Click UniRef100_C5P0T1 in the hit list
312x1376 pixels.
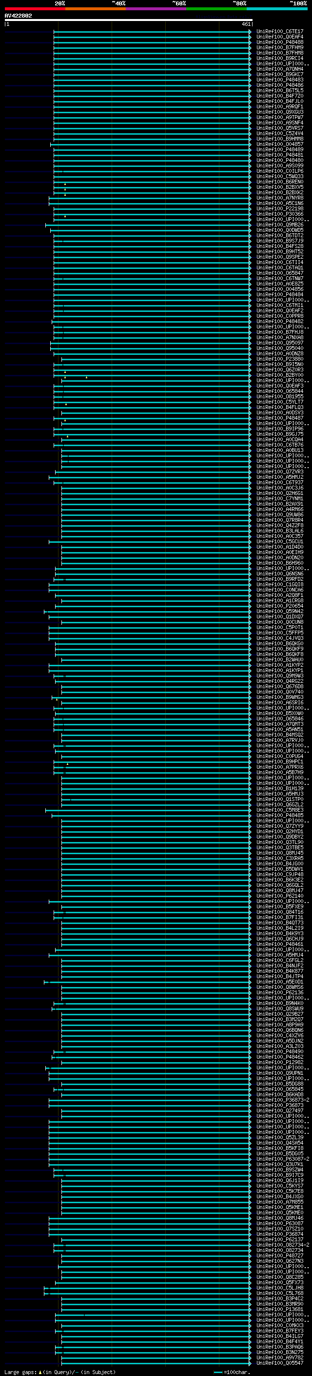pos(279,627)
